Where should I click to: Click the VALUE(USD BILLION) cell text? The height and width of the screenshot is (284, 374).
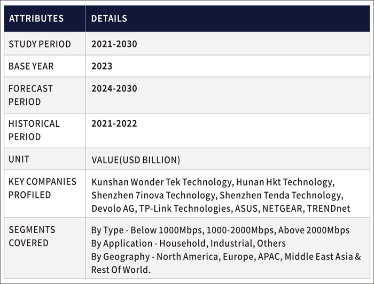coord(136,160)
